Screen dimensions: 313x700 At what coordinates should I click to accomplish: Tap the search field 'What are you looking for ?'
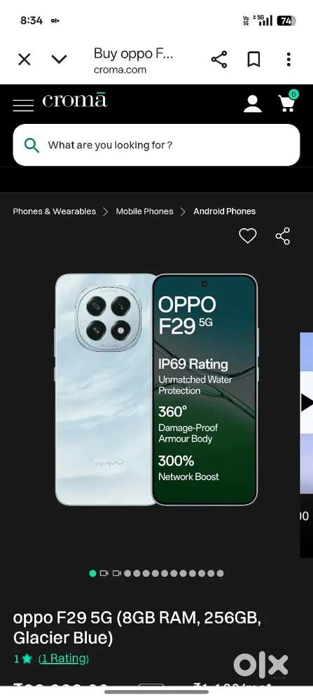pyautogui.click(x=156, y=145)
